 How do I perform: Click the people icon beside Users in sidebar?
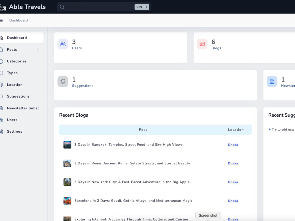pos(1,120)
